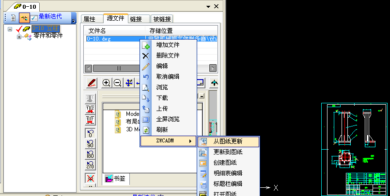This screenshot has height=196, width=390.
Task: Click the red markup pen icon
Action: (92, 83)
